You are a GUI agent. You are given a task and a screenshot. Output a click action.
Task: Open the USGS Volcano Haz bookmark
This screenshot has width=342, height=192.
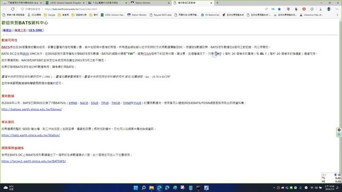click(x=113, y=15)
